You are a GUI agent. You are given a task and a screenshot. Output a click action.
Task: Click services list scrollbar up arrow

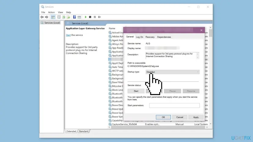[x=211, y=28]
